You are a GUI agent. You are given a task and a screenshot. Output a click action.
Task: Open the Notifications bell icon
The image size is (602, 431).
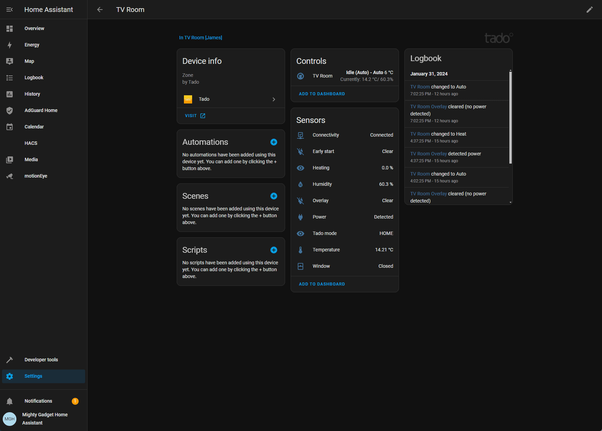tap(10, 401)
